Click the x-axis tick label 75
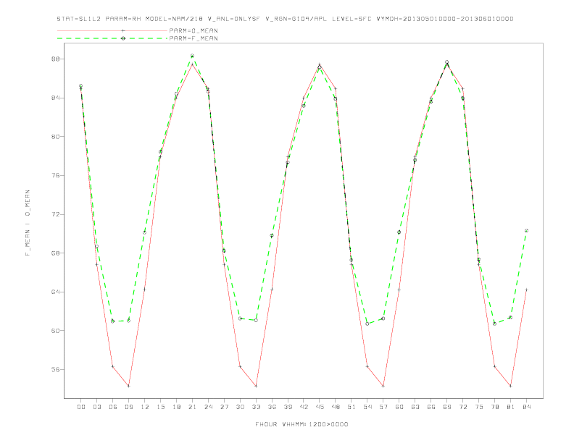Viewport: 574px width, 443px height. click(x=479, y=407)
